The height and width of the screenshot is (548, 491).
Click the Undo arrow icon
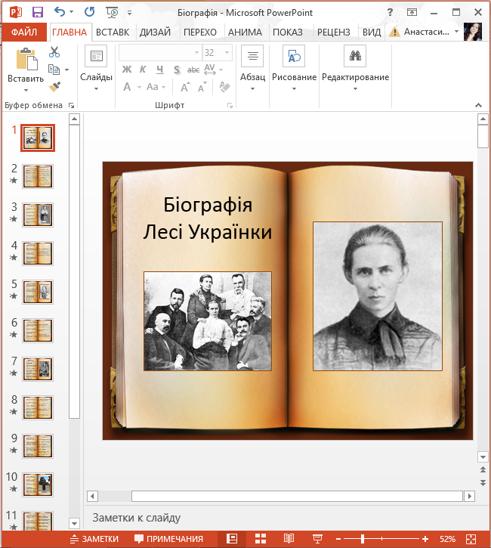click(60, 11)
